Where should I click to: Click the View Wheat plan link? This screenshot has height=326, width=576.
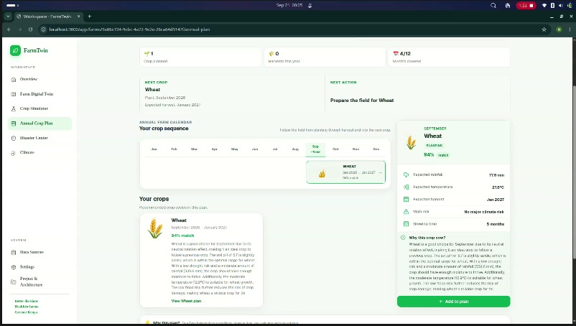(186, 301)
